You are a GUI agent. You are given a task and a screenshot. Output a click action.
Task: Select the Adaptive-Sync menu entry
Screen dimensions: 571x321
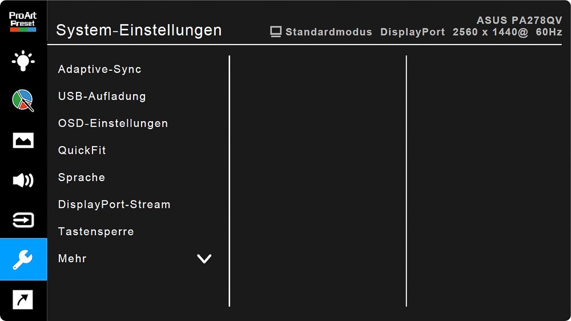tap(100, 69)
